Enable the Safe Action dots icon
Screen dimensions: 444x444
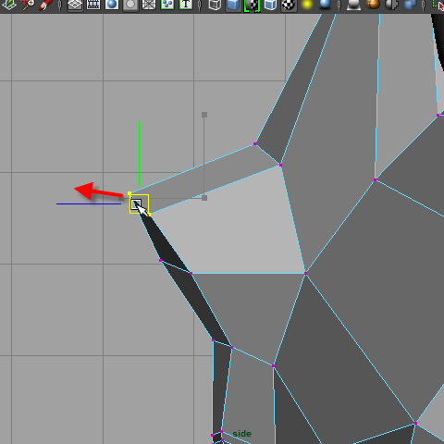coord(167,5)
